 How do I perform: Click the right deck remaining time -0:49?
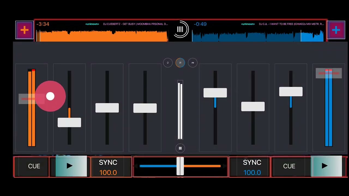(x=200, y=24)
